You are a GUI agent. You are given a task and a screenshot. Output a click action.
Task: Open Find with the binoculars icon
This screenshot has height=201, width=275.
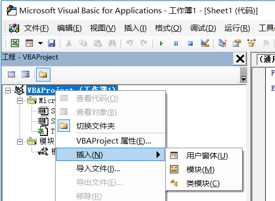tap(112, 43)
